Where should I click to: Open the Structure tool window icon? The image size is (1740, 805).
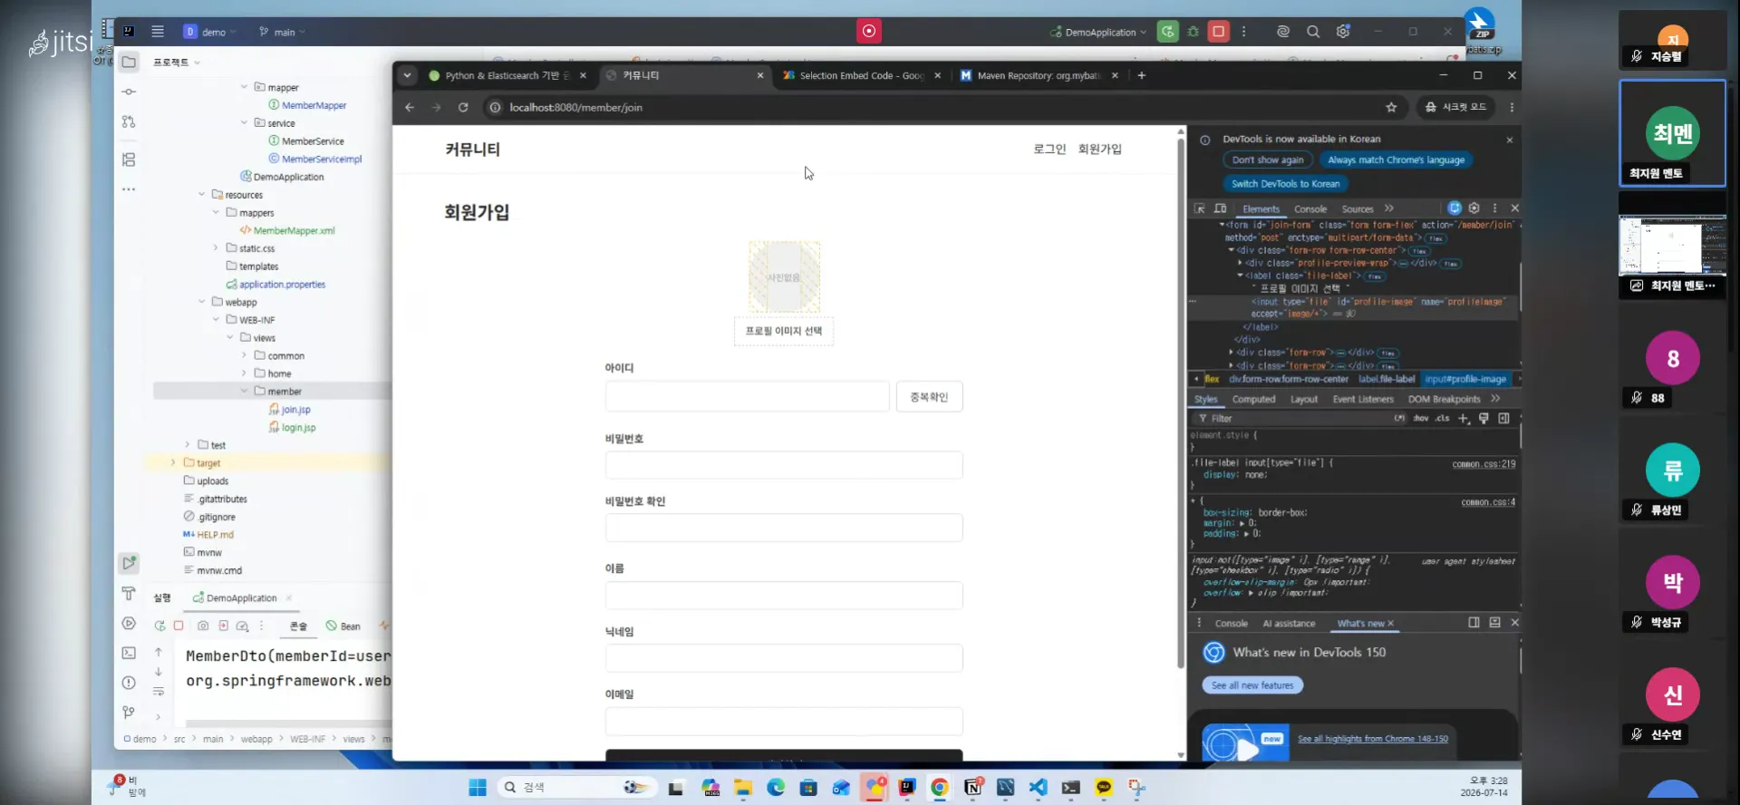click(x=129, y=160)
